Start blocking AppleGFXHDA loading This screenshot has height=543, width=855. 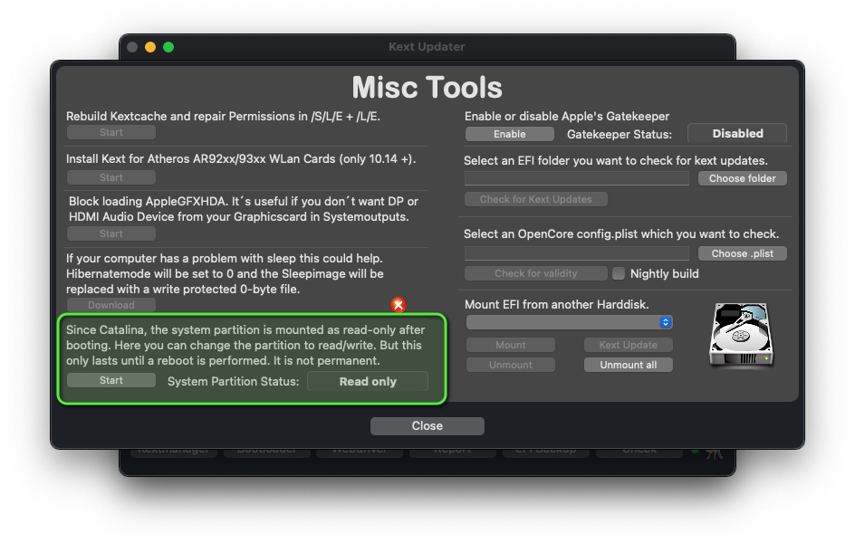pos(111,233)
